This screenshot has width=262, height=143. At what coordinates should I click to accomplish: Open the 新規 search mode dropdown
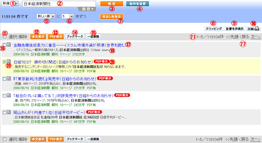(10, 3)
